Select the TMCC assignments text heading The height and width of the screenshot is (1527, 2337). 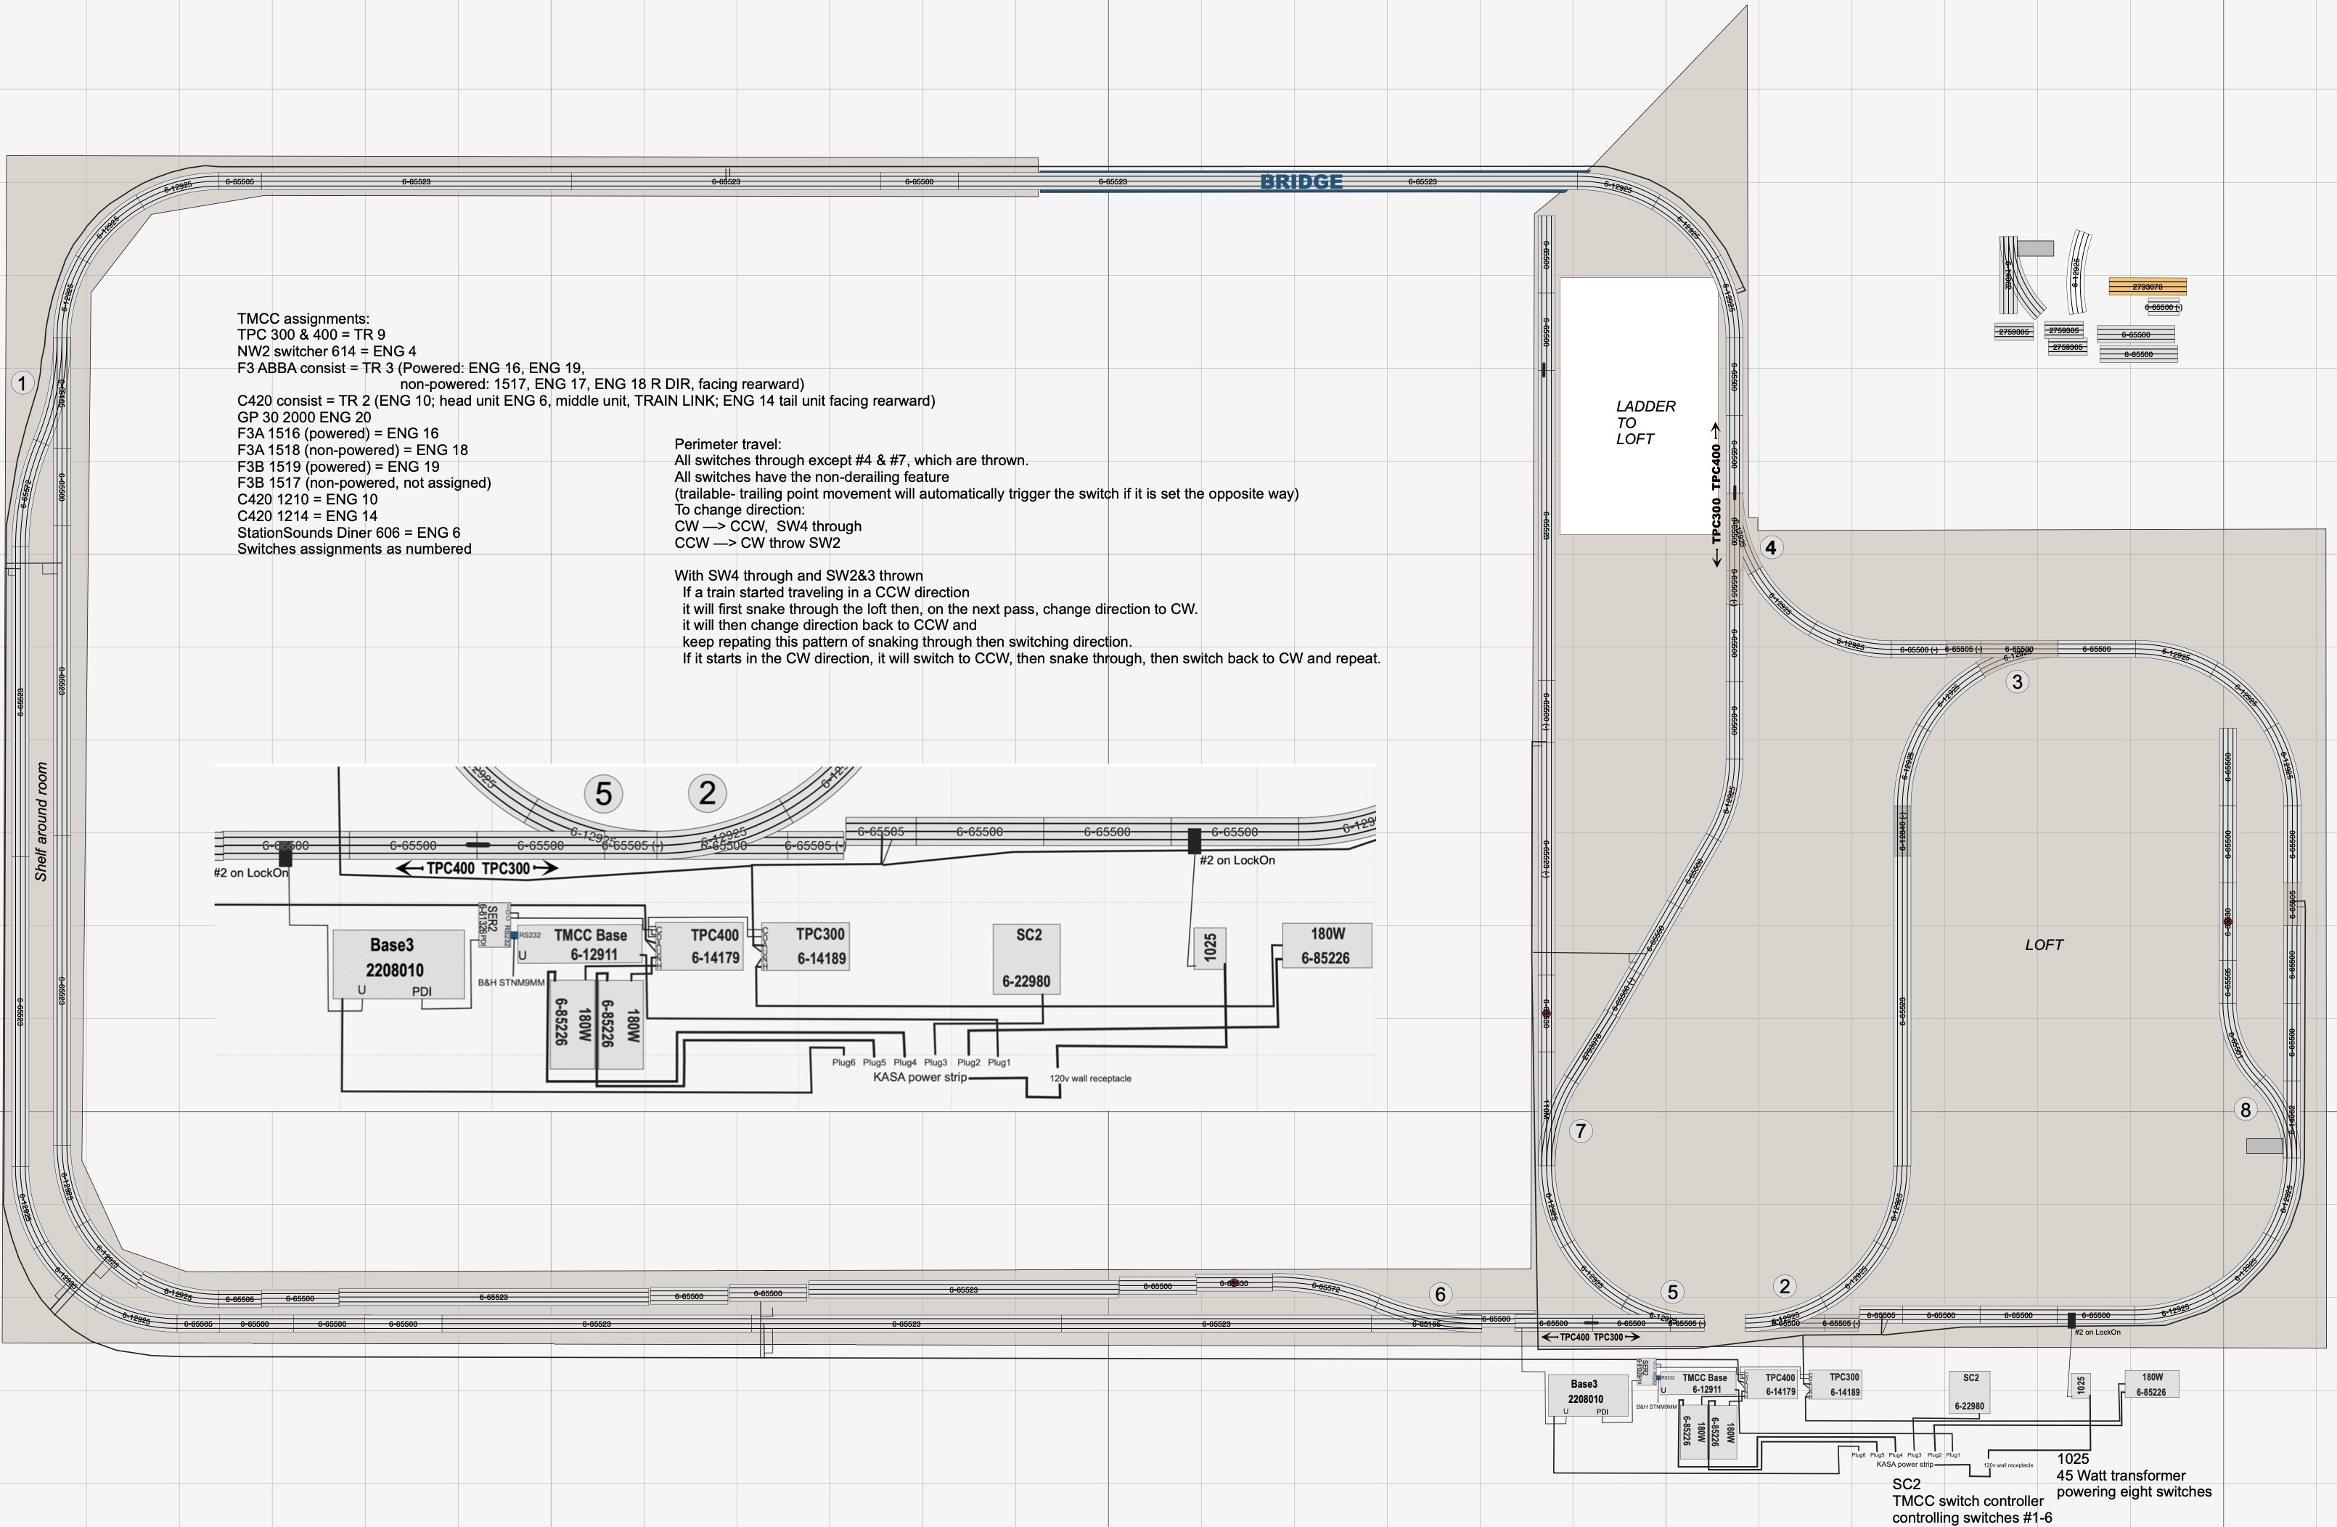(303, 319)
